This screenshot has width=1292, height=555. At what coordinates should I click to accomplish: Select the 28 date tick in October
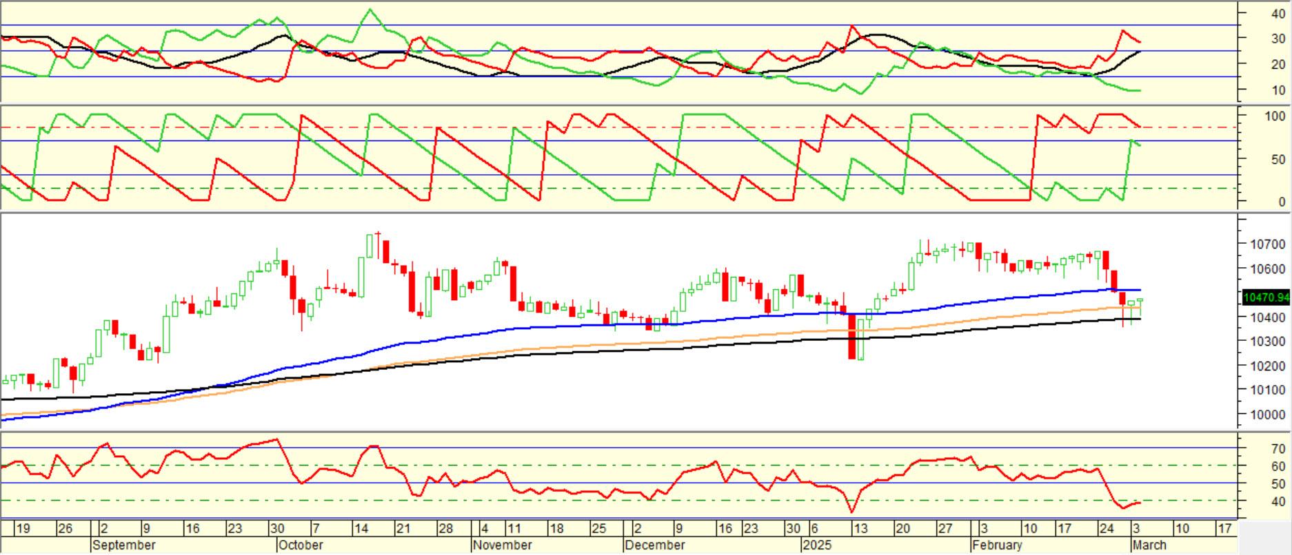click(x=445, y=529)
